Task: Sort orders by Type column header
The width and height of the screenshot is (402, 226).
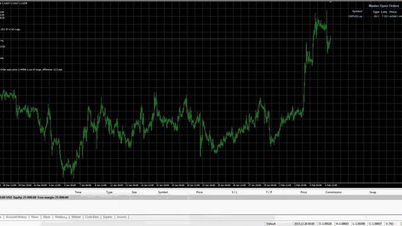Action: click(x=109, y=192)
